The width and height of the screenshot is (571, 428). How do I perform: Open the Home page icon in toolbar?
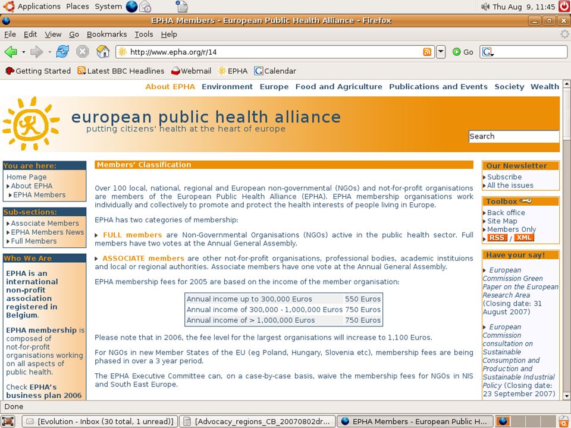pyautogui.click(x=103, y=52)
